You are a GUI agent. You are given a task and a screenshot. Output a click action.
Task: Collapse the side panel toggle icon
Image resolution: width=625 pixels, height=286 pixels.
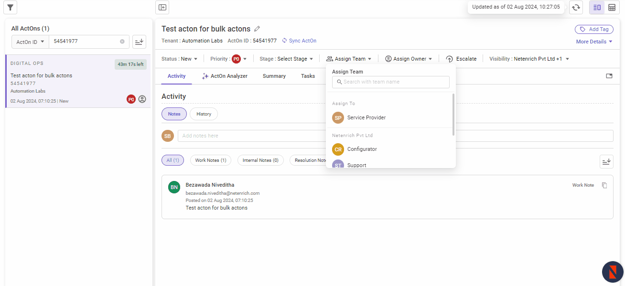tap(162, 8)
